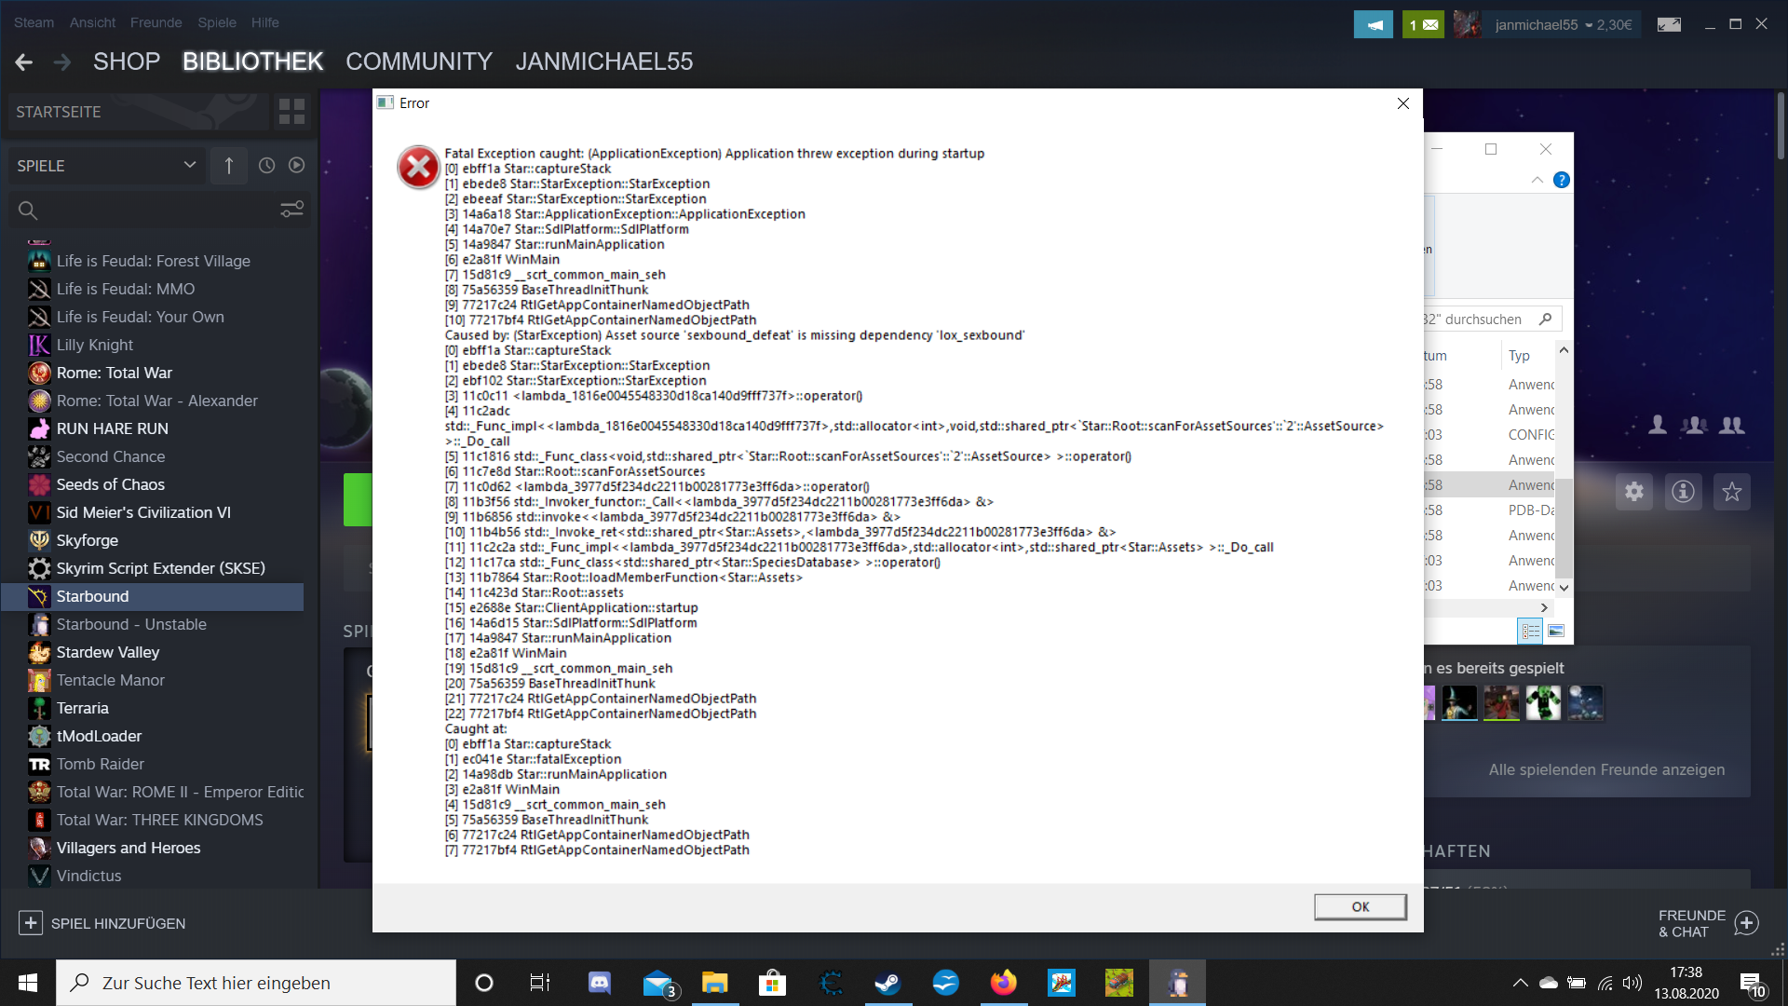
Task: Open advanced library filter options
Action: [x=291, y=211]
